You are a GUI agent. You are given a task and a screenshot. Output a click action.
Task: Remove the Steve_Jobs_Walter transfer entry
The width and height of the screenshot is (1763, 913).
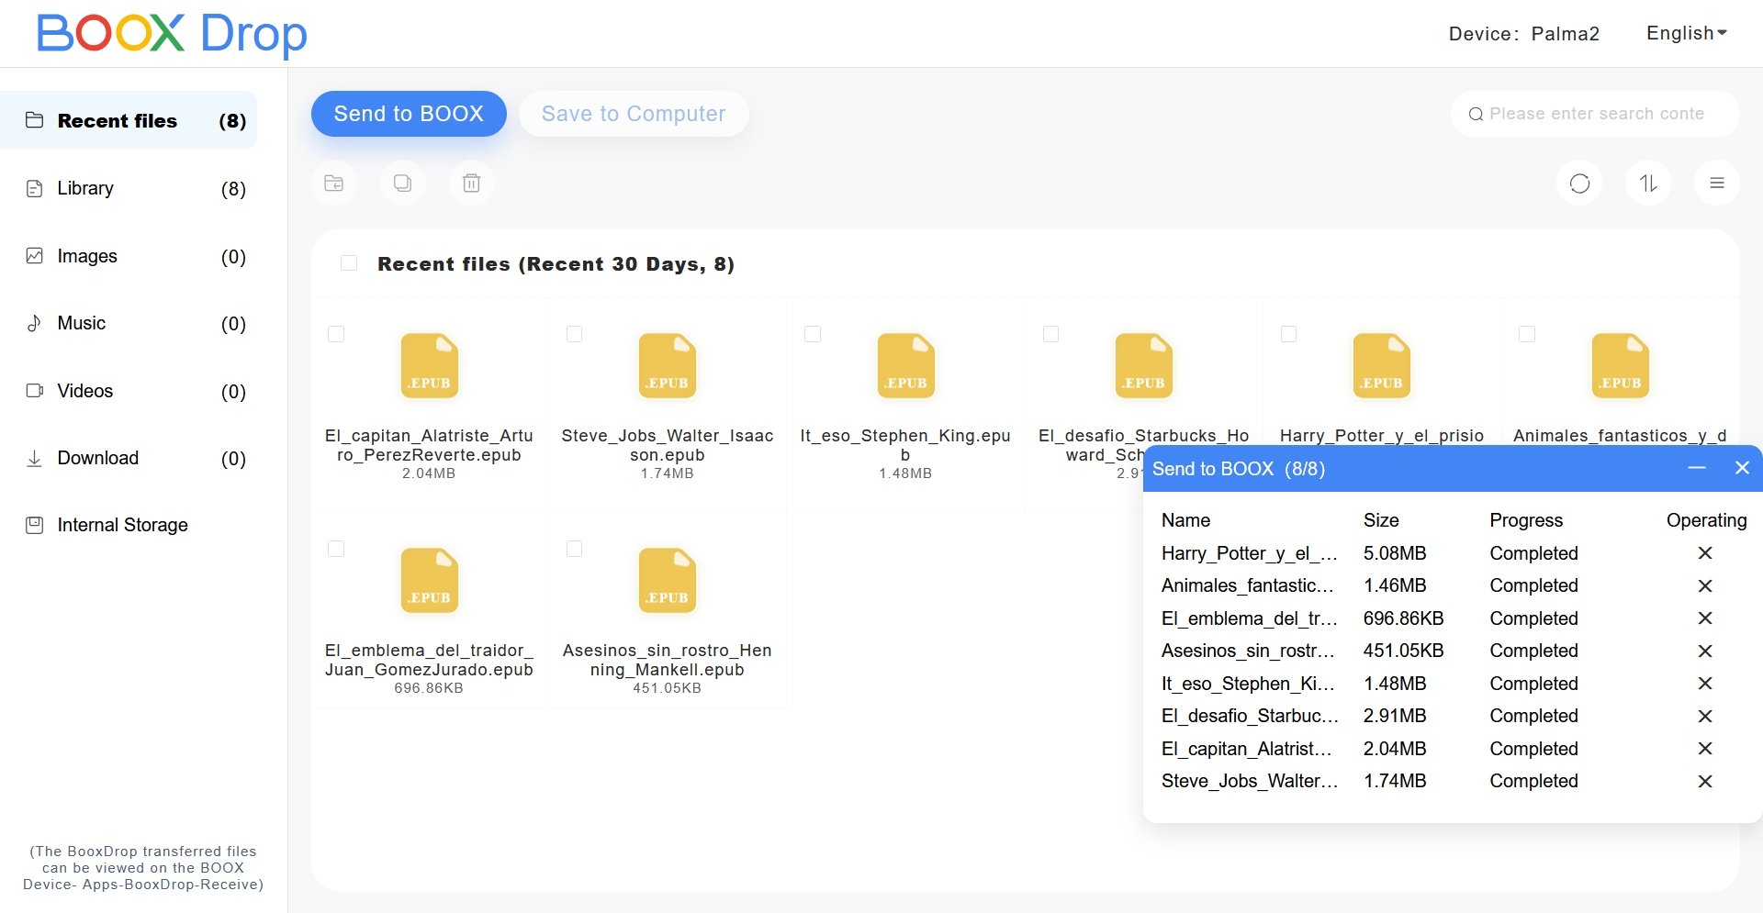1705,781
